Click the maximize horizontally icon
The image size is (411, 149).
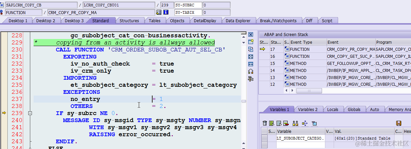[251, 64]
